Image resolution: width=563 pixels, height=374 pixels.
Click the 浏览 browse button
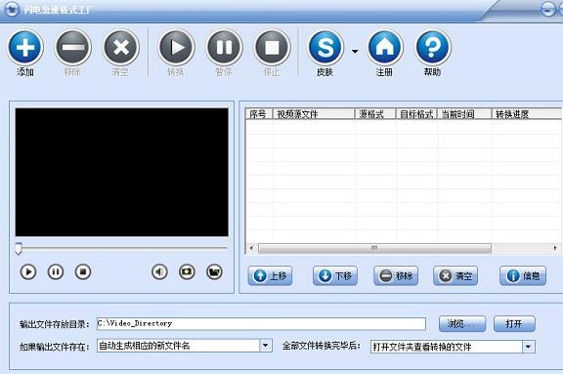click(462, 324)
